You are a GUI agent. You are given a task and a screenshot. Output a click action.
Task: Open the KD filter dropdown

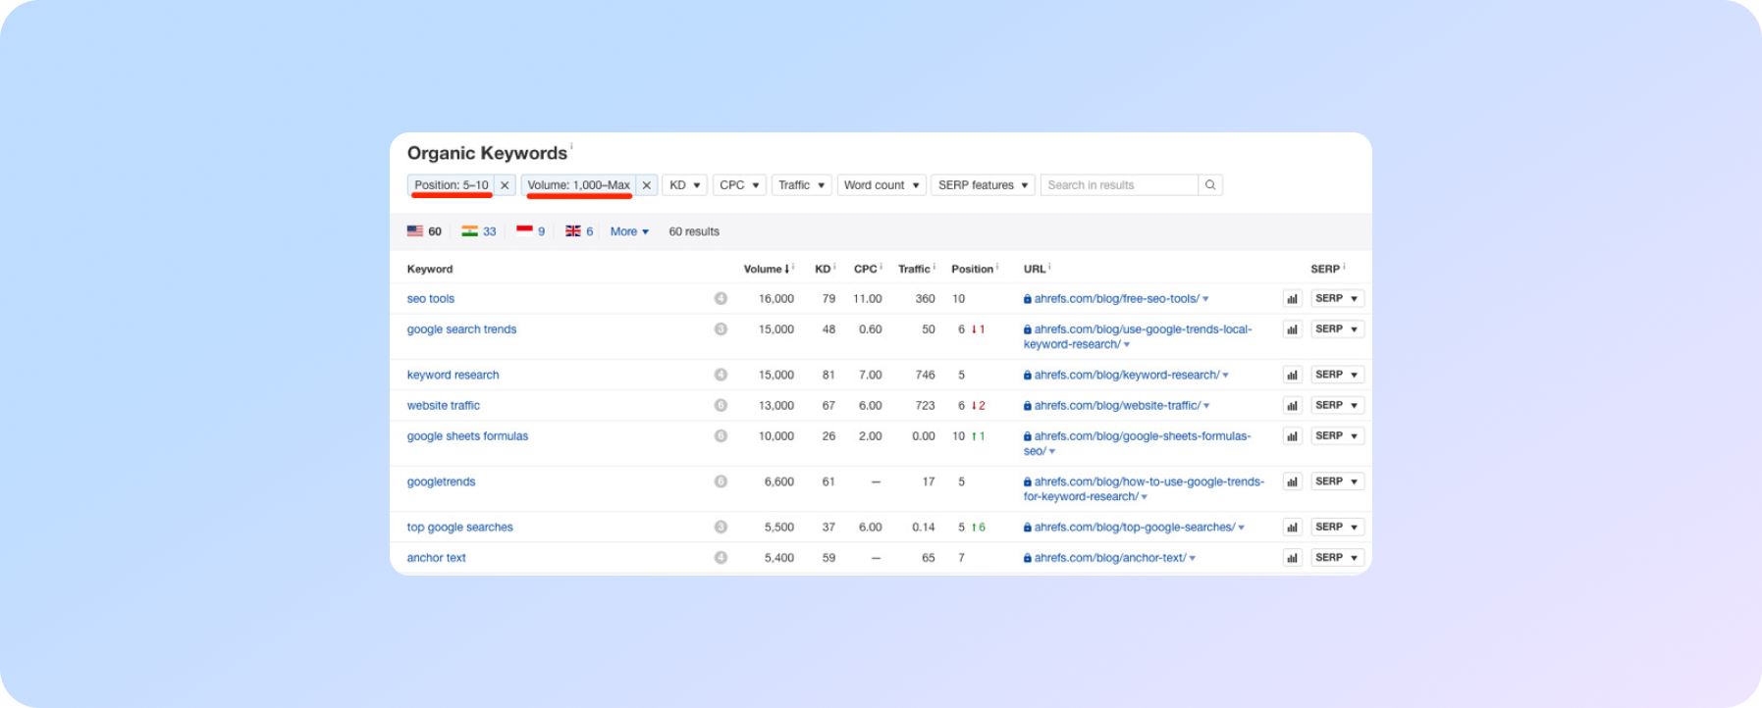coord(685,185)
